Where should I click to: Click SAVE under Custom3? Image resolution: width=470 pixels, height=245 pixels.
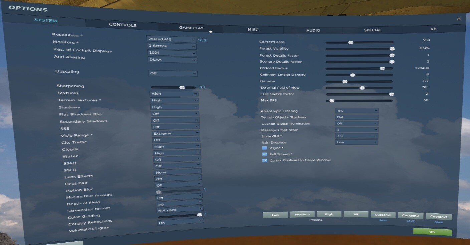coord(439,222)
